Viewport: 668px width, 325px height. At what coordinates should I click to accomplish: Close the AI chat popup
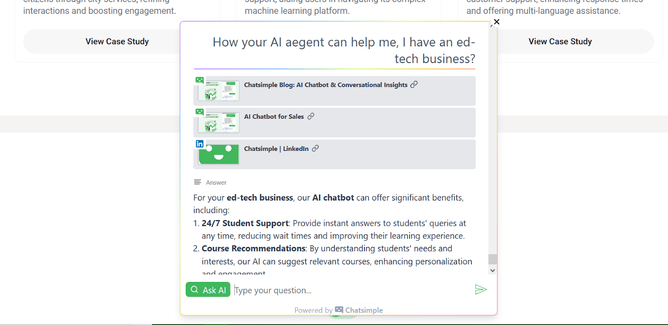(496, 22)
